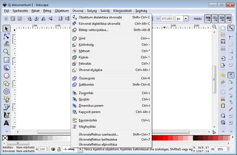This screenshot has width=237, height=155.
Task: Select the 3D box tool
Action: [6, 68]
